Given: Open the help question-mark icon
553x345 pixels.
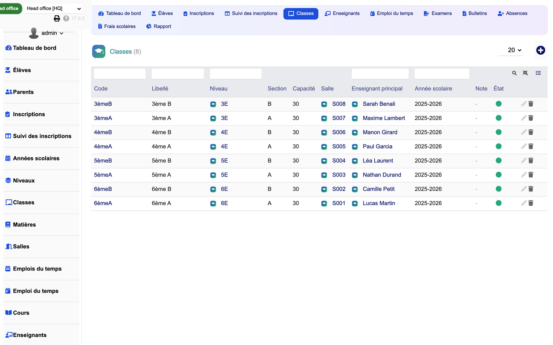Looking at the screenshot, I should tap(66, 18).
